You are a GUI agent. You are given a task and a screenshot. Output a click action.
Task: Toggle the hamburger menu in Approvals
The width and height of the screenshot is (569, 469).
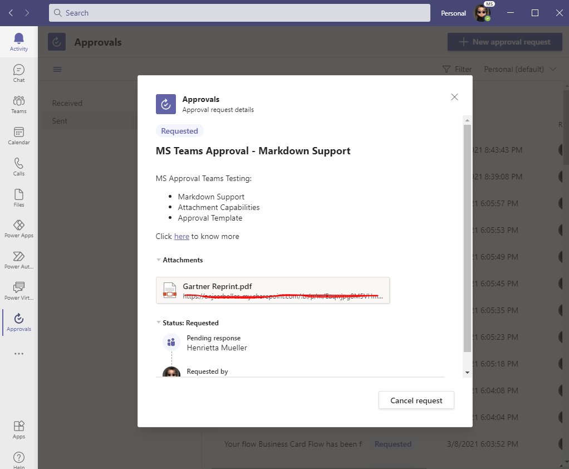pyautogui.click(x=57, y=69)
